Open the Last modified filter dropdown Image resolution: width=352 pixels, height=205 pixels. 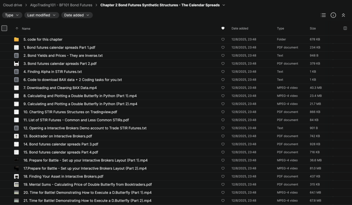[x=41, y=15]
